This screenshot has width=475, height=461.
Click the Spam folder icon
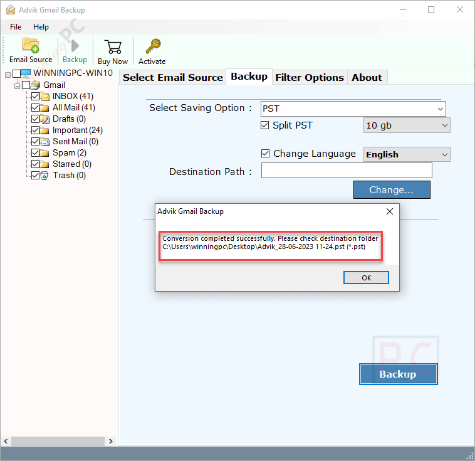[44, 153]
